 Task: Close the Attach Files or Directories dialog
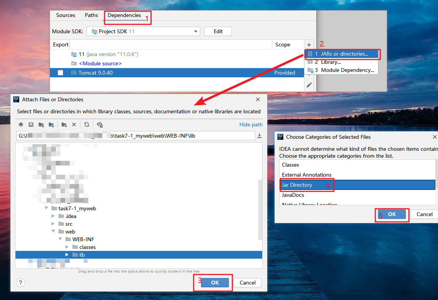tap(258, 99)
